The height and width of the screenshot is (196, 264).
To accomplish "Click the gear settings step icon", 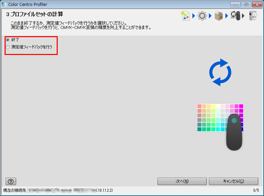I will point(202,16).
